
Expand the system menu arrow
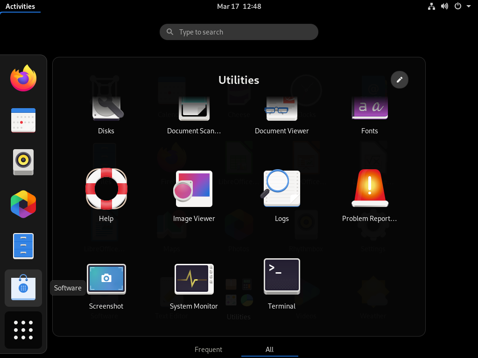tap(469, 7)
